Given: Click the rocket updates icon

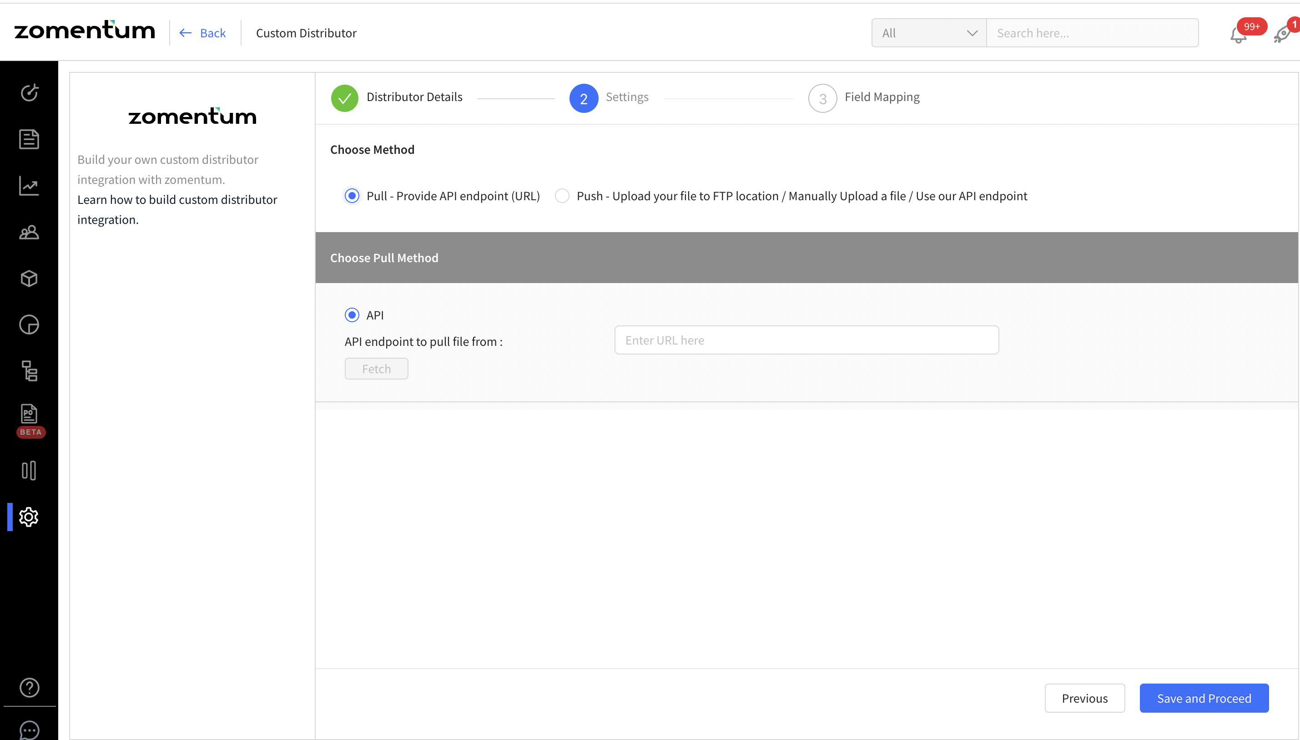Looking at the screenshot, I should tap(1282, 35).
